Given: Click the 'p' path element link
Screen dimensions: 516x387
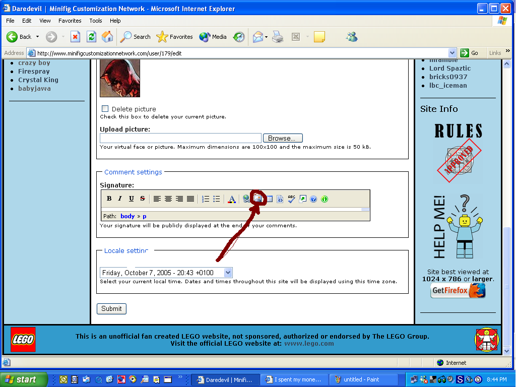Looking at the screenshot, I should pos(145,217).
